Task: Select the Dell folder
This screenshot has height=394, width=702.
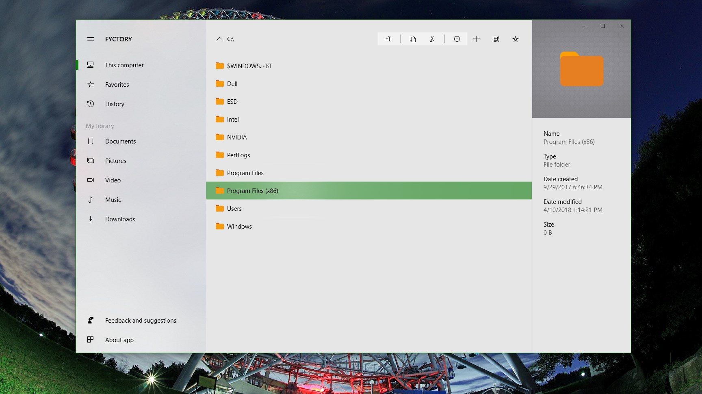Action: 369,84
